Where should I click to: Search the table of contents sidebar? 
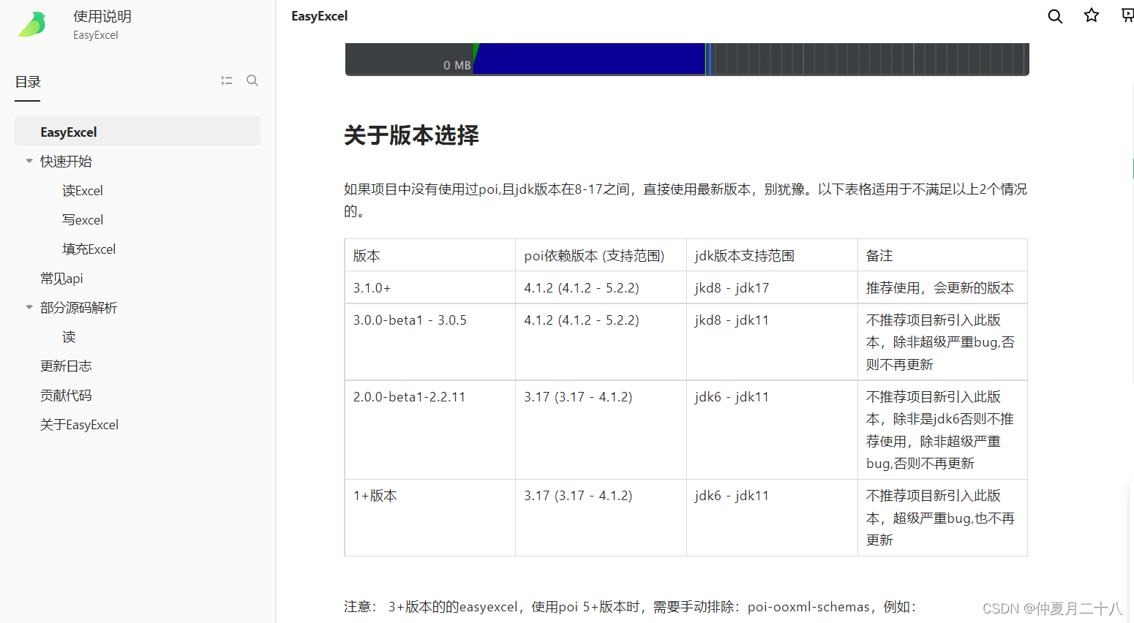tap(252, 80)
